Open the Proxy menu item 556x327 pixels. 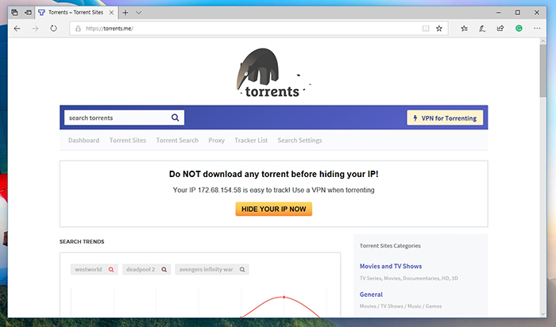[x=216, y=140]
